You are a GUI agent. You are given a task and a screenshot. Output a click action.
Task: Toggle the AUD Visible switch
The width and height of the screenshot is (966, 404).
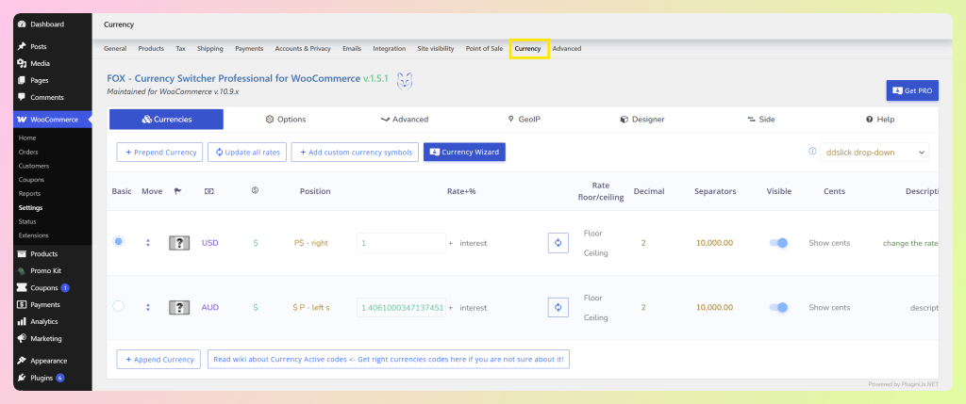[x=778, y=307]
